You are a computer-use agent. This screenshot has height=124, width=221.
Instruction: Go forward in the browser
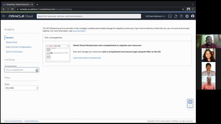click(x=8, y=9)
